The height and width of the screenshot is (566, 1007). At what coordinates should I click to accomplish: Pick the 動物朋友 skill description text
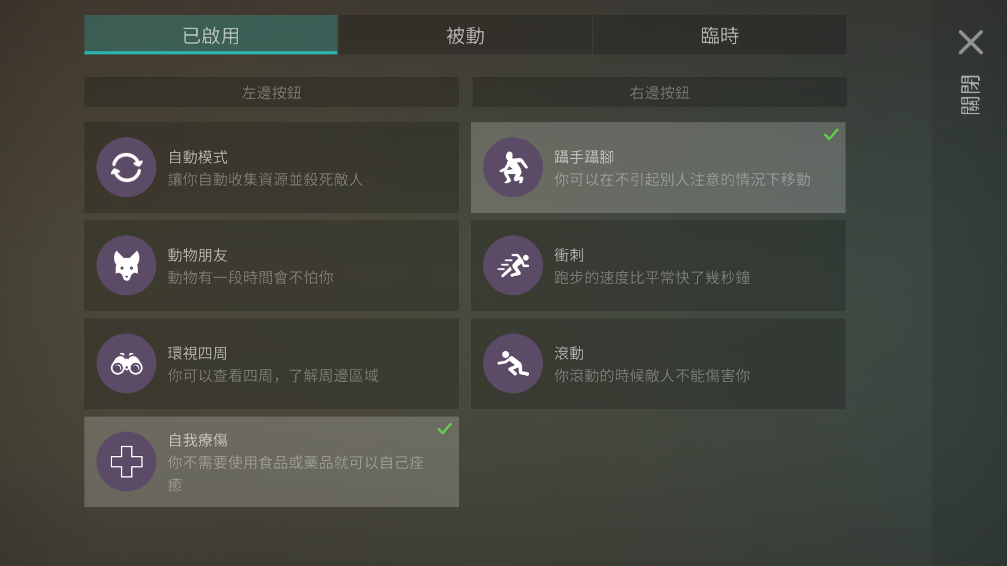click(250, 278)
